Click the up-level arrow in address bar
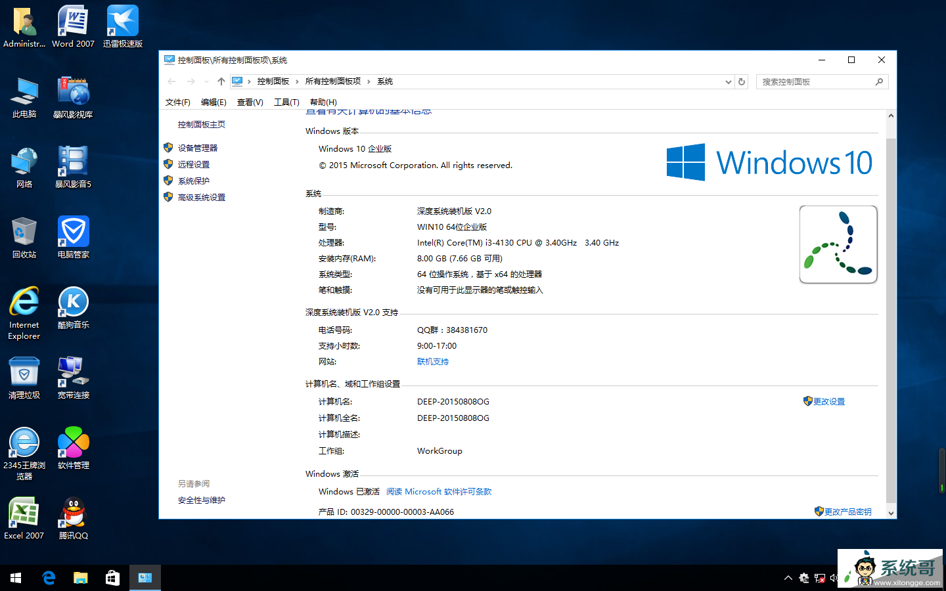The height and width of the screenshot is (591, 946). tap(221, 81)
